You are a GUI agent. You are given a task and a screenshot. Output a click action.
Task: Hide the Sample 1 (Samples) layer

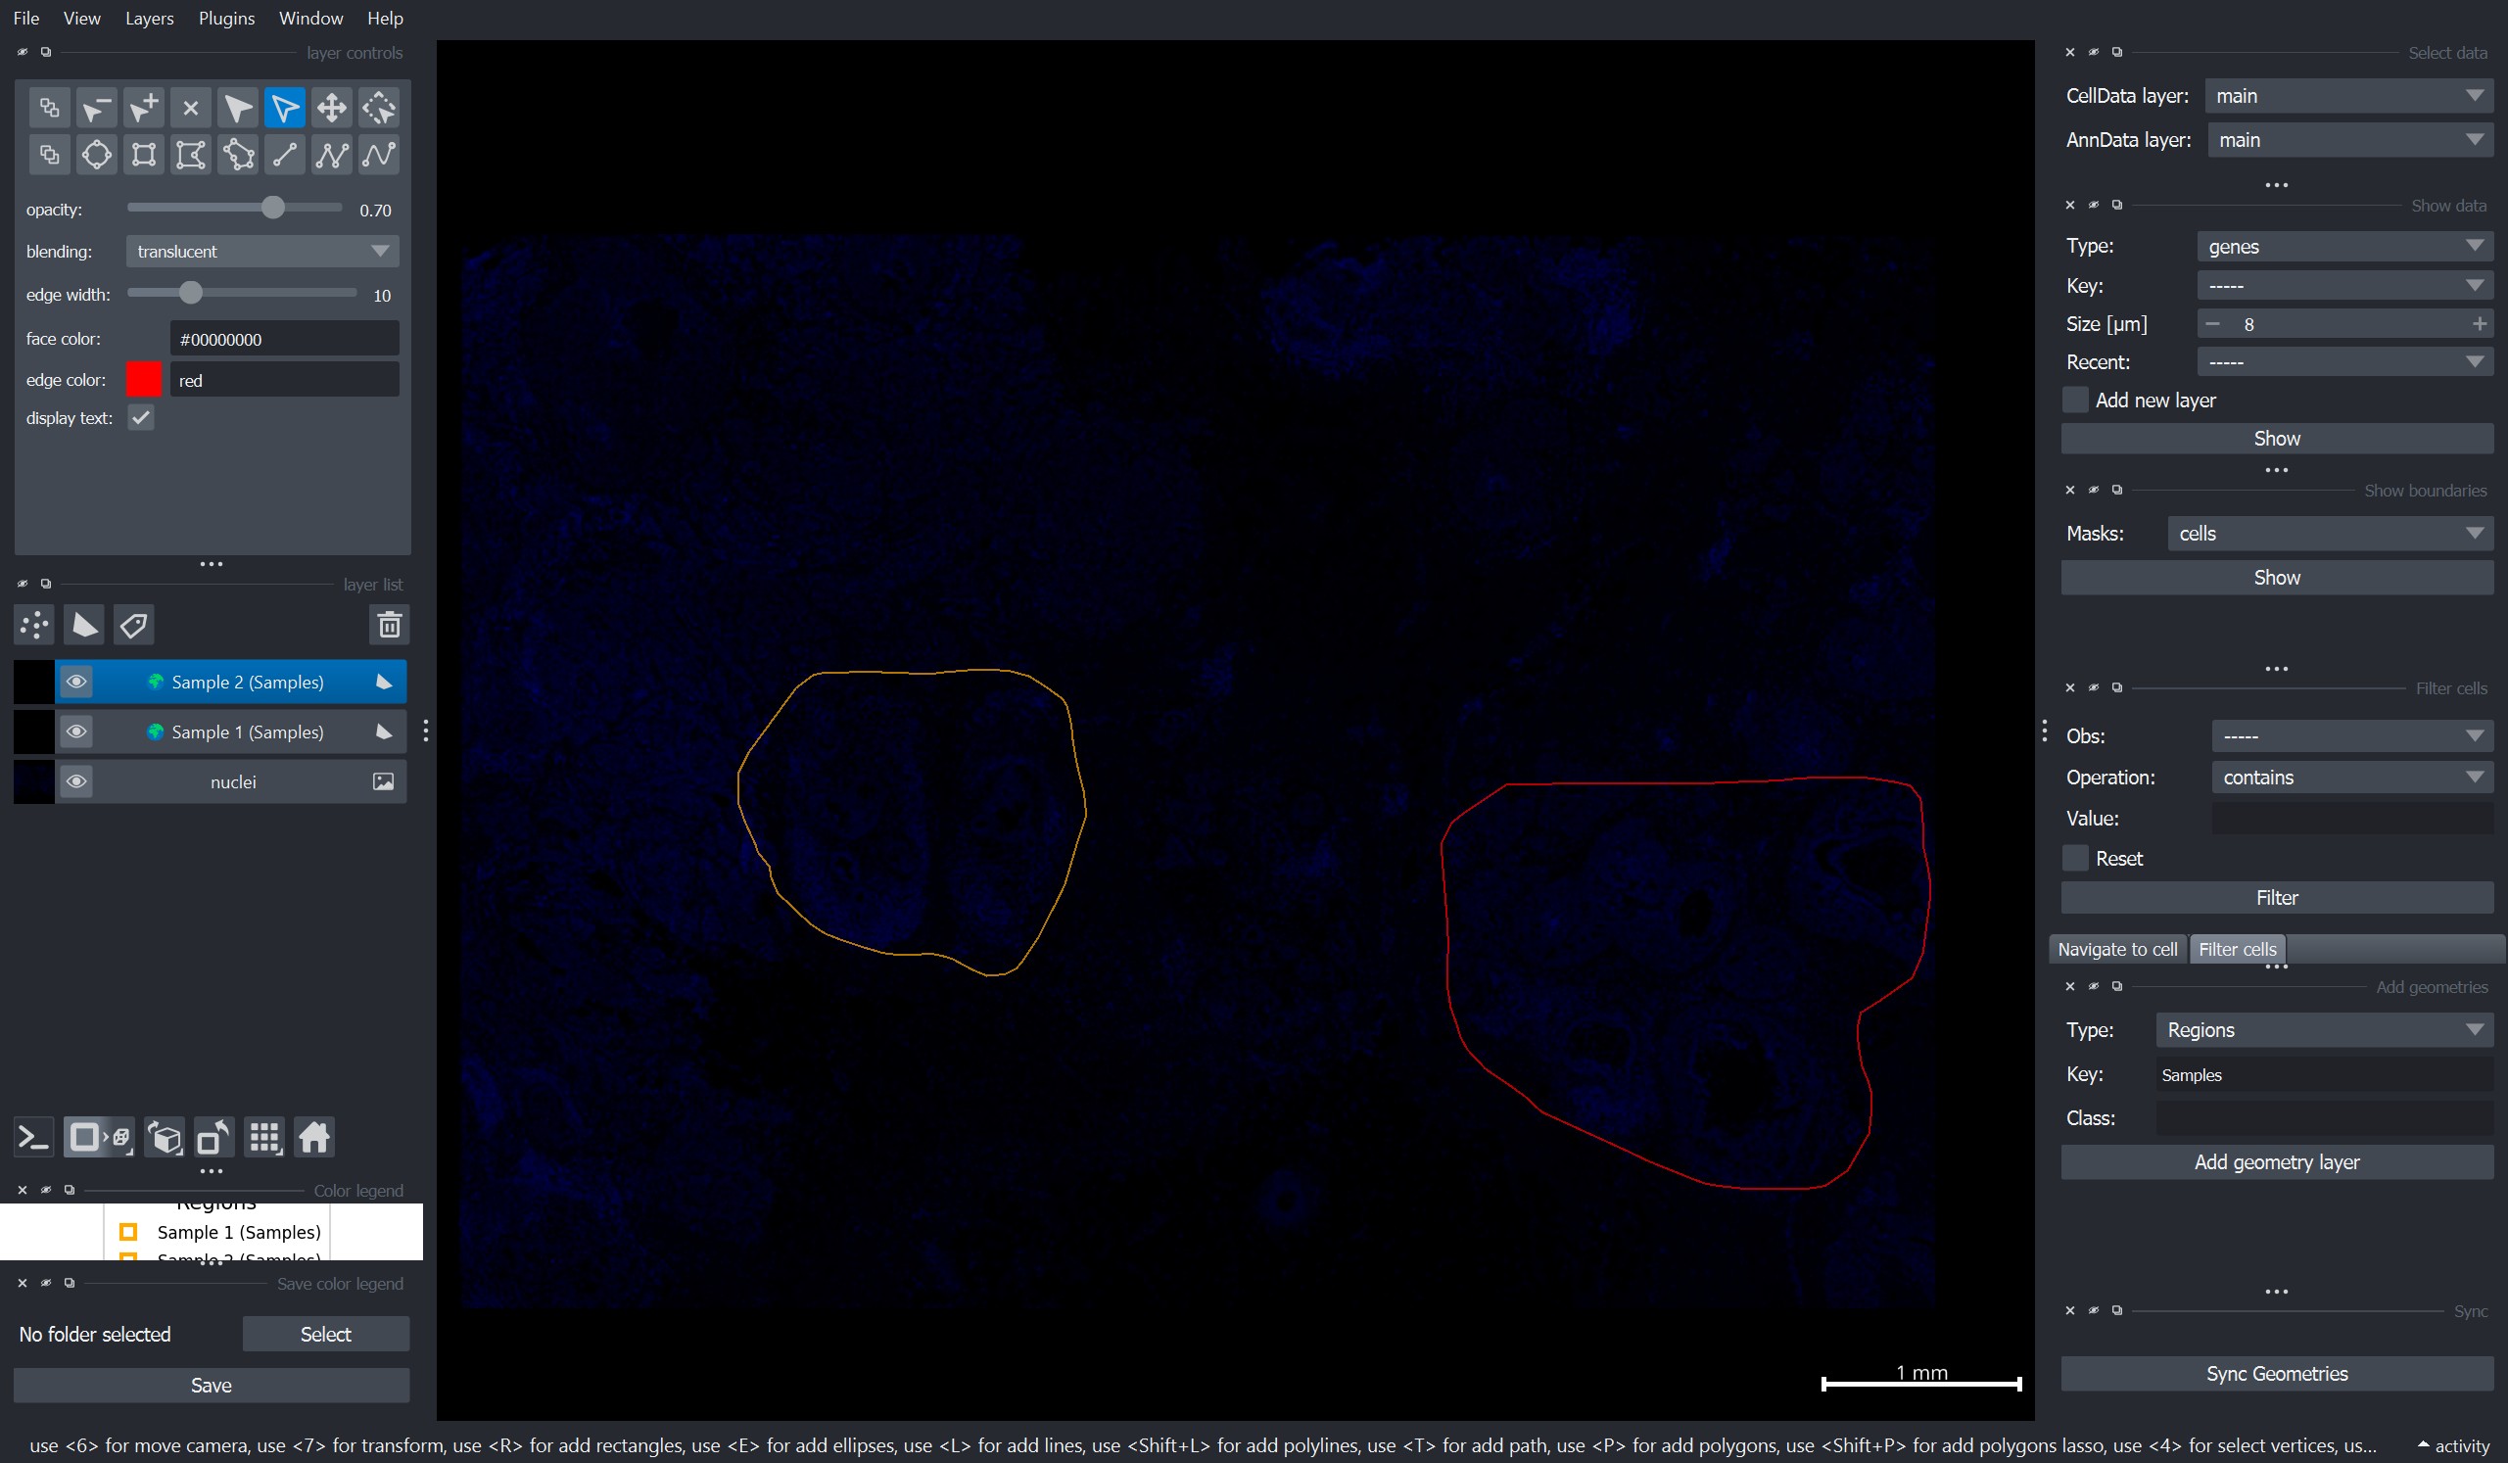[x=75, y=731]
